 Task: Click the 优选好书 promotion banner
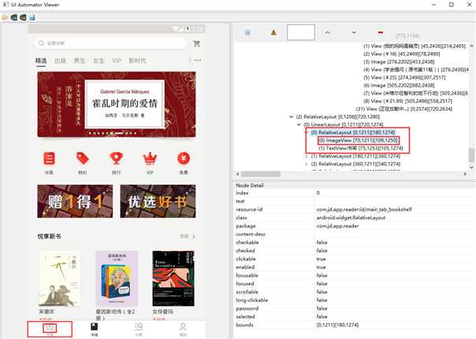tap(158, 201)
